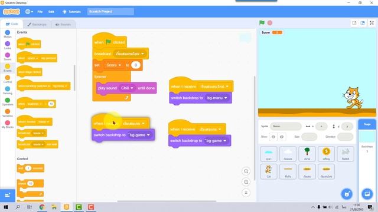Select the white cloud sprite thumbnail
Screen dimensions: 378x212
[288, 154]
